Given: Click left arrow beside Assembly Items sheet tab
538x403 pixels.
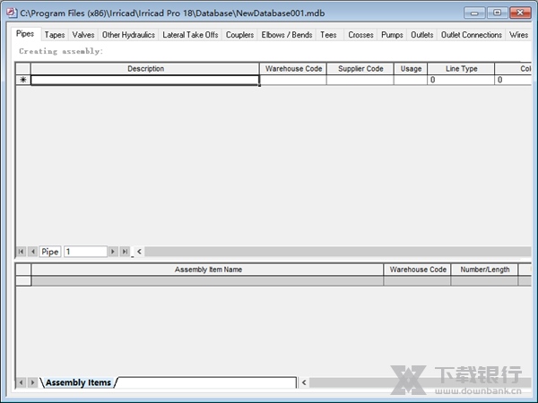Looking at the screenshot, I should click(22, 382).
